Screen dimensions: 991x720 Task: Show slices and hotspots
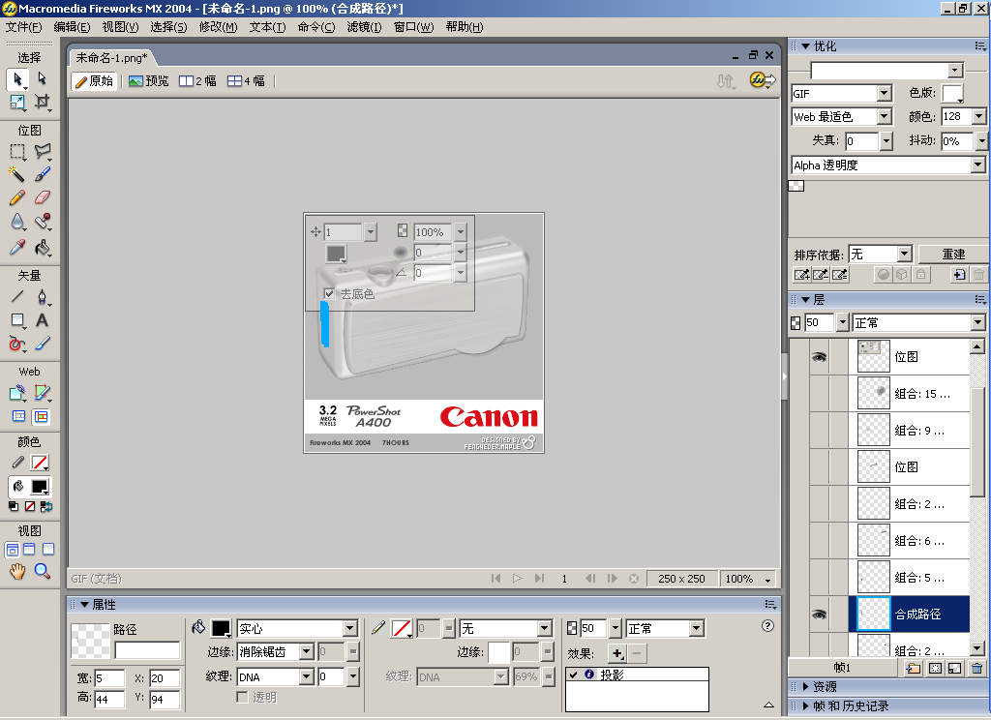click(x=41, y=416)
